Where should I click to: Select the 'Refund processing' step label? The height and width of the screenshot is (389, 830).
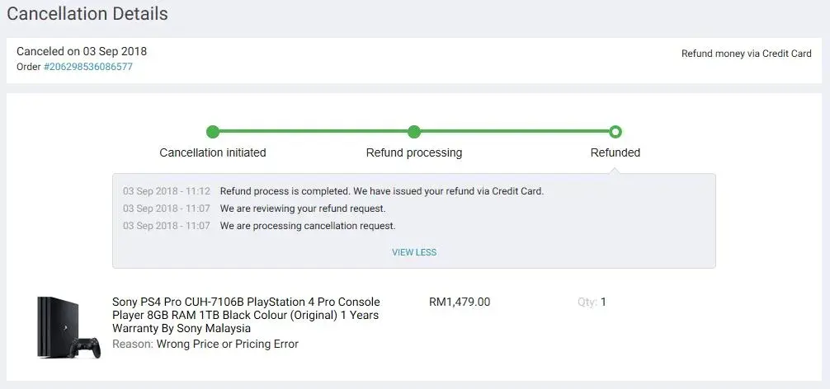414,152
